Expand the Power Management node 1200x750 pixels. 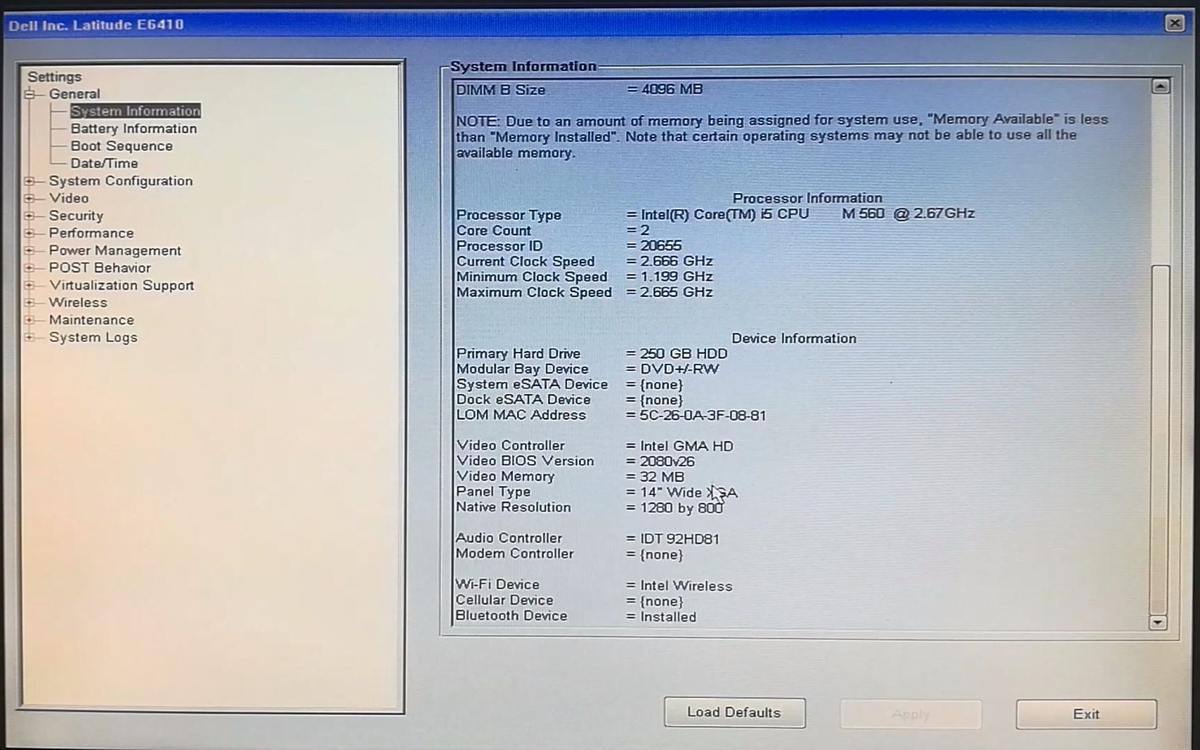pyautogui.click(x=30, y=251)
